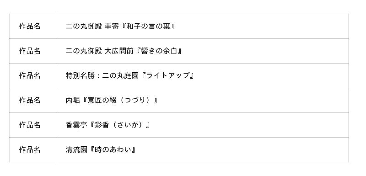Select the 内堀 意匠の綴 entry
The image size is (366, 176).
click(x=202, y=100)
